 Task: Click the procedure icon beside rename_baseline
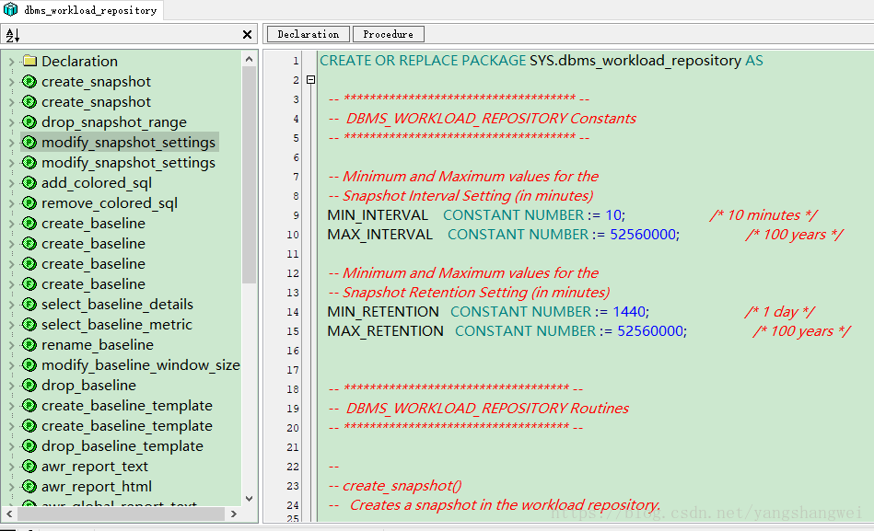point(29,345)
